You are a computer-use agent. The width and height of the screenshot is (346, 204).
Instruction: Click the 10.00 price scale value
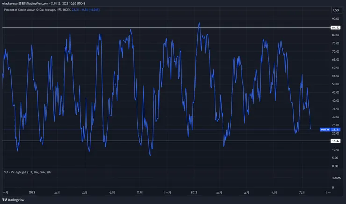pyautogui.click(x=336, y=150)
